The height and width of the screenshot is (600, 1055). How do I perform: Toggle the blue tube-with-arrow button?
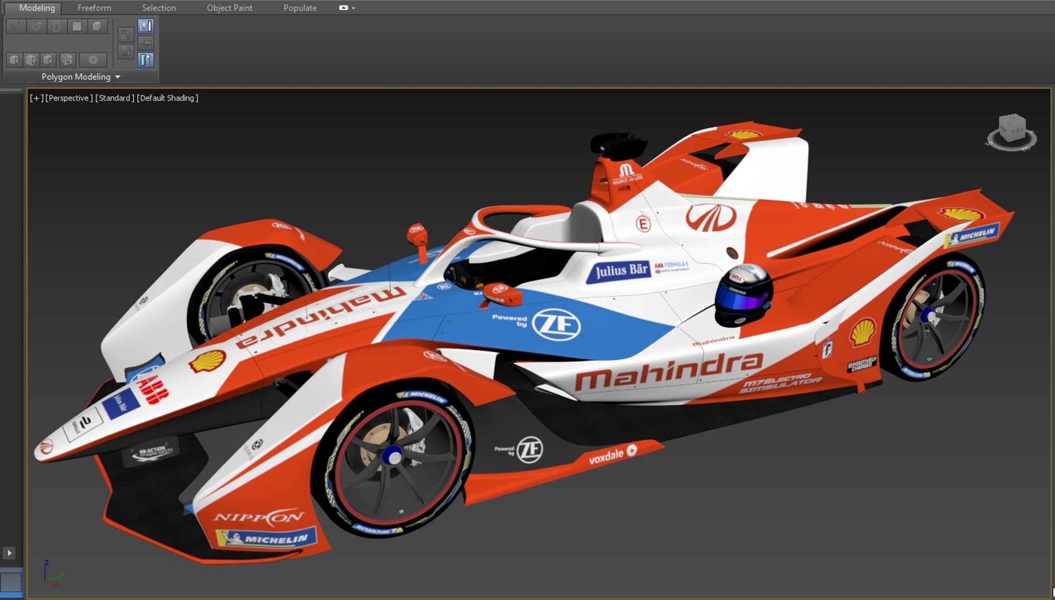146,59
